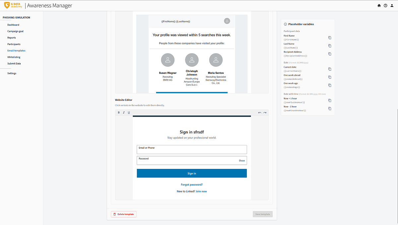Click Susan Wagner's avatar icon
This screenshot has width=398, height=225.
(x=168, y=60)
